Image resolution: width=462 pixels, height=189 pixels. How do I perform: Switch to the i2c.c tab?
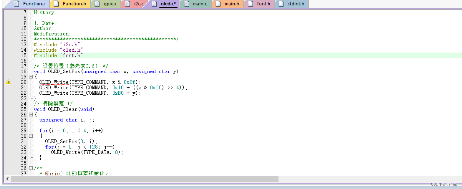(134, 4)
